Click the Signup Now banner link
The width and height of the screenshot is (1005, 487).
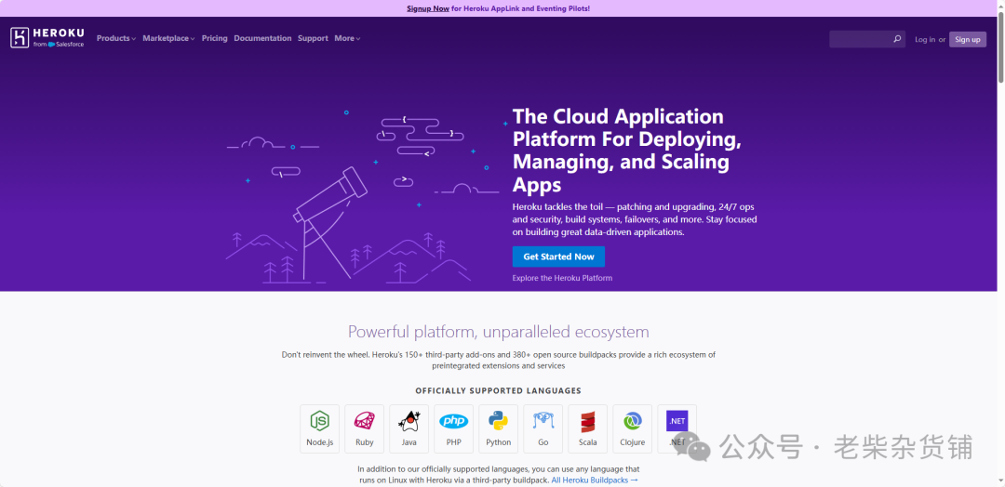point(428,8)
